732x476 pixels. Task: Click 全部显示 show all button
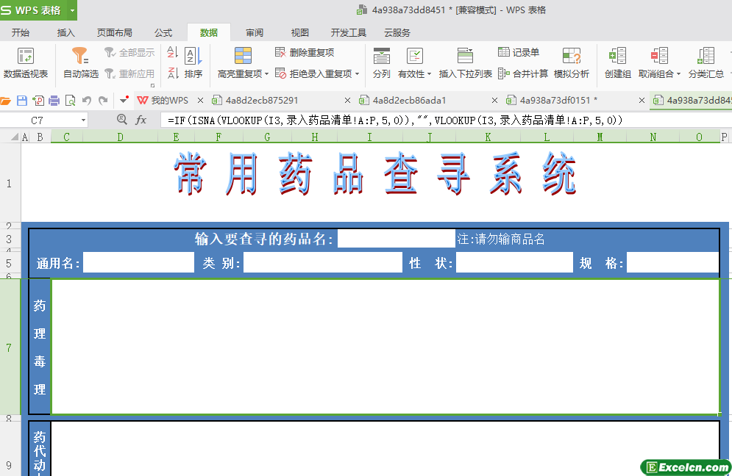pyautogui.click(x=129, y=53)
